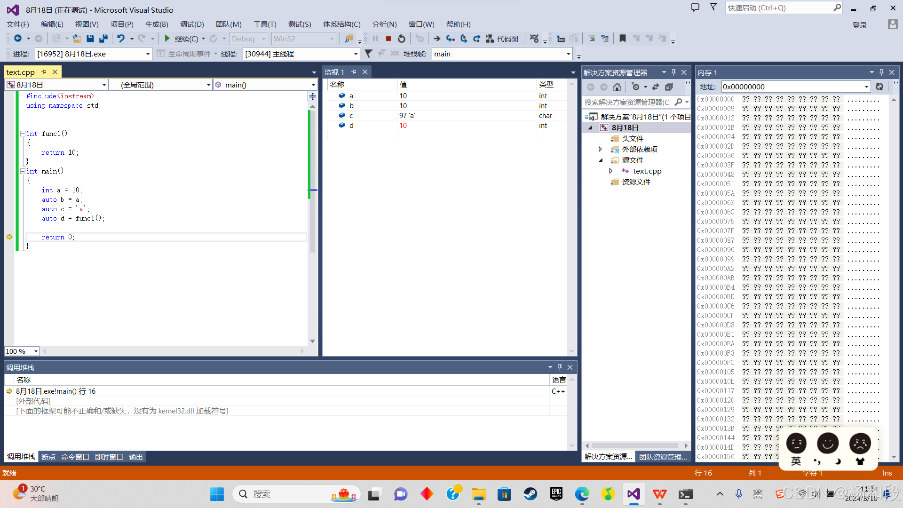Open the 进程 process dropdown
This screenshot has height=508, width=903.
(148, 54)
